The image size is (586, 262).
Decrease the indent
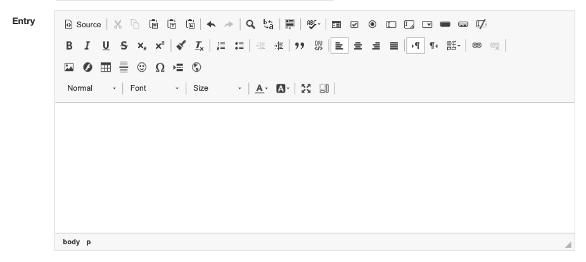260,46
